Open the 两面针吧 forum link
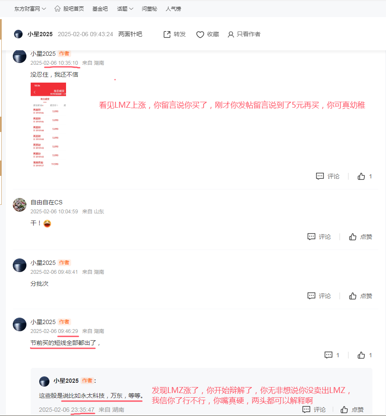The image size is (386, 416). pyautogui.click(x=130, y=34)
